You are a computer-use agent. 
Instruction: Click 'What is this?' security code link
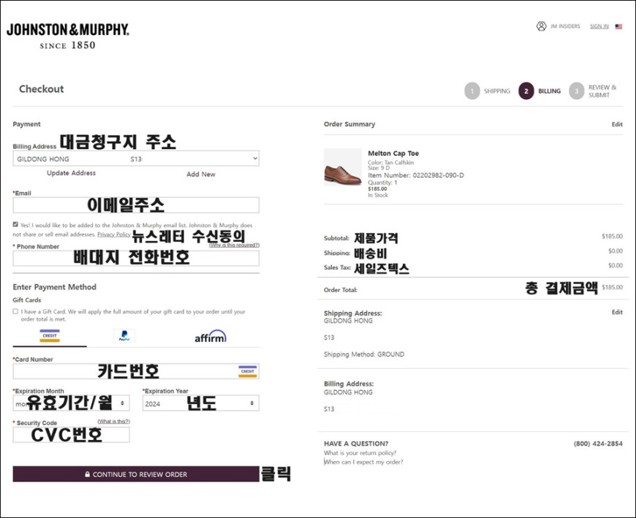click(x=113, y=422)
